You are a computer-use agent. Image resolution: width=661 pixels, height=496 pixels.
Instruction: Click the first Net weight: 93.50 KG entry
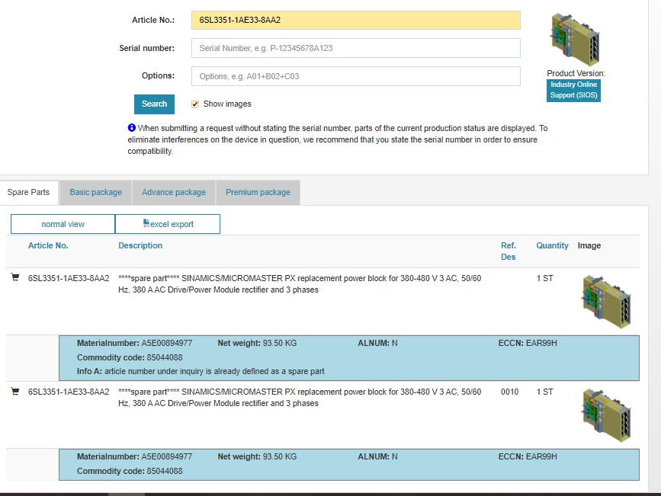[x=257, y=343]
